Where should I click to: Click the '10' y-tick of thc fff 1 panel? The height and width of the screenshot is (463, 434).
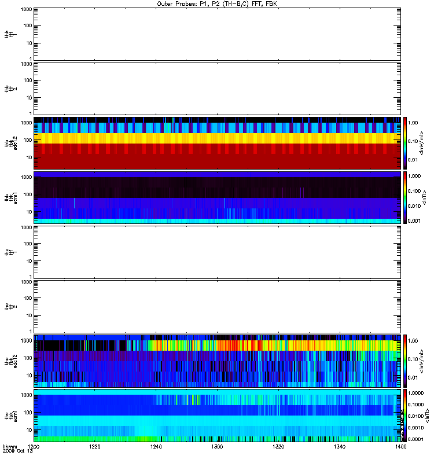pyautogui.click(x=30, y=261)
